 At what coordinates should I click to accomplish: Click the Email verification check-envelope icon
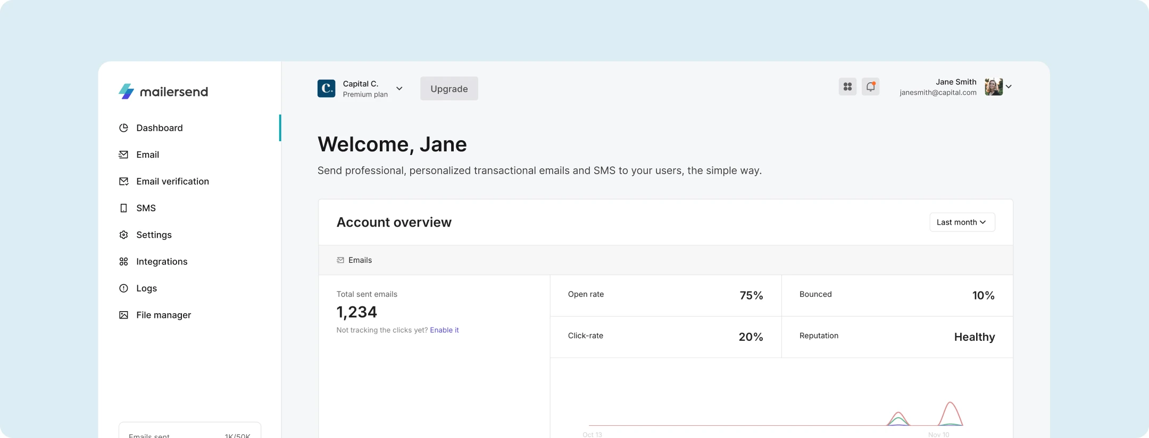click(x=123, y=181)
